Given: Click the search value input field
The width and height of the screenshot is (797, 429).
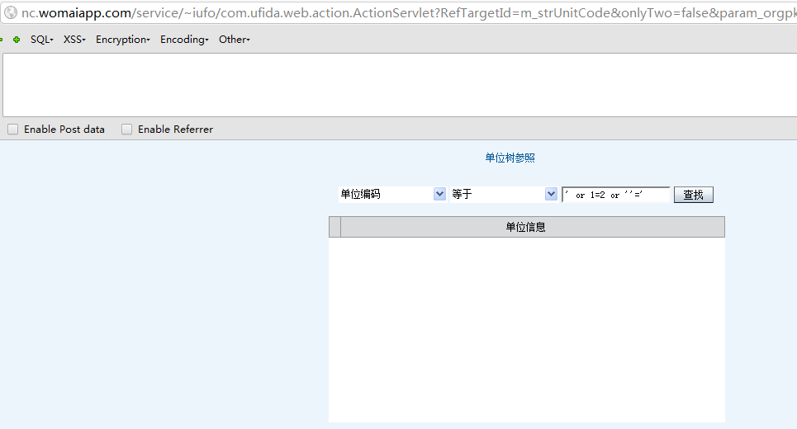Looking at the screenshot, I should point(616,195).
